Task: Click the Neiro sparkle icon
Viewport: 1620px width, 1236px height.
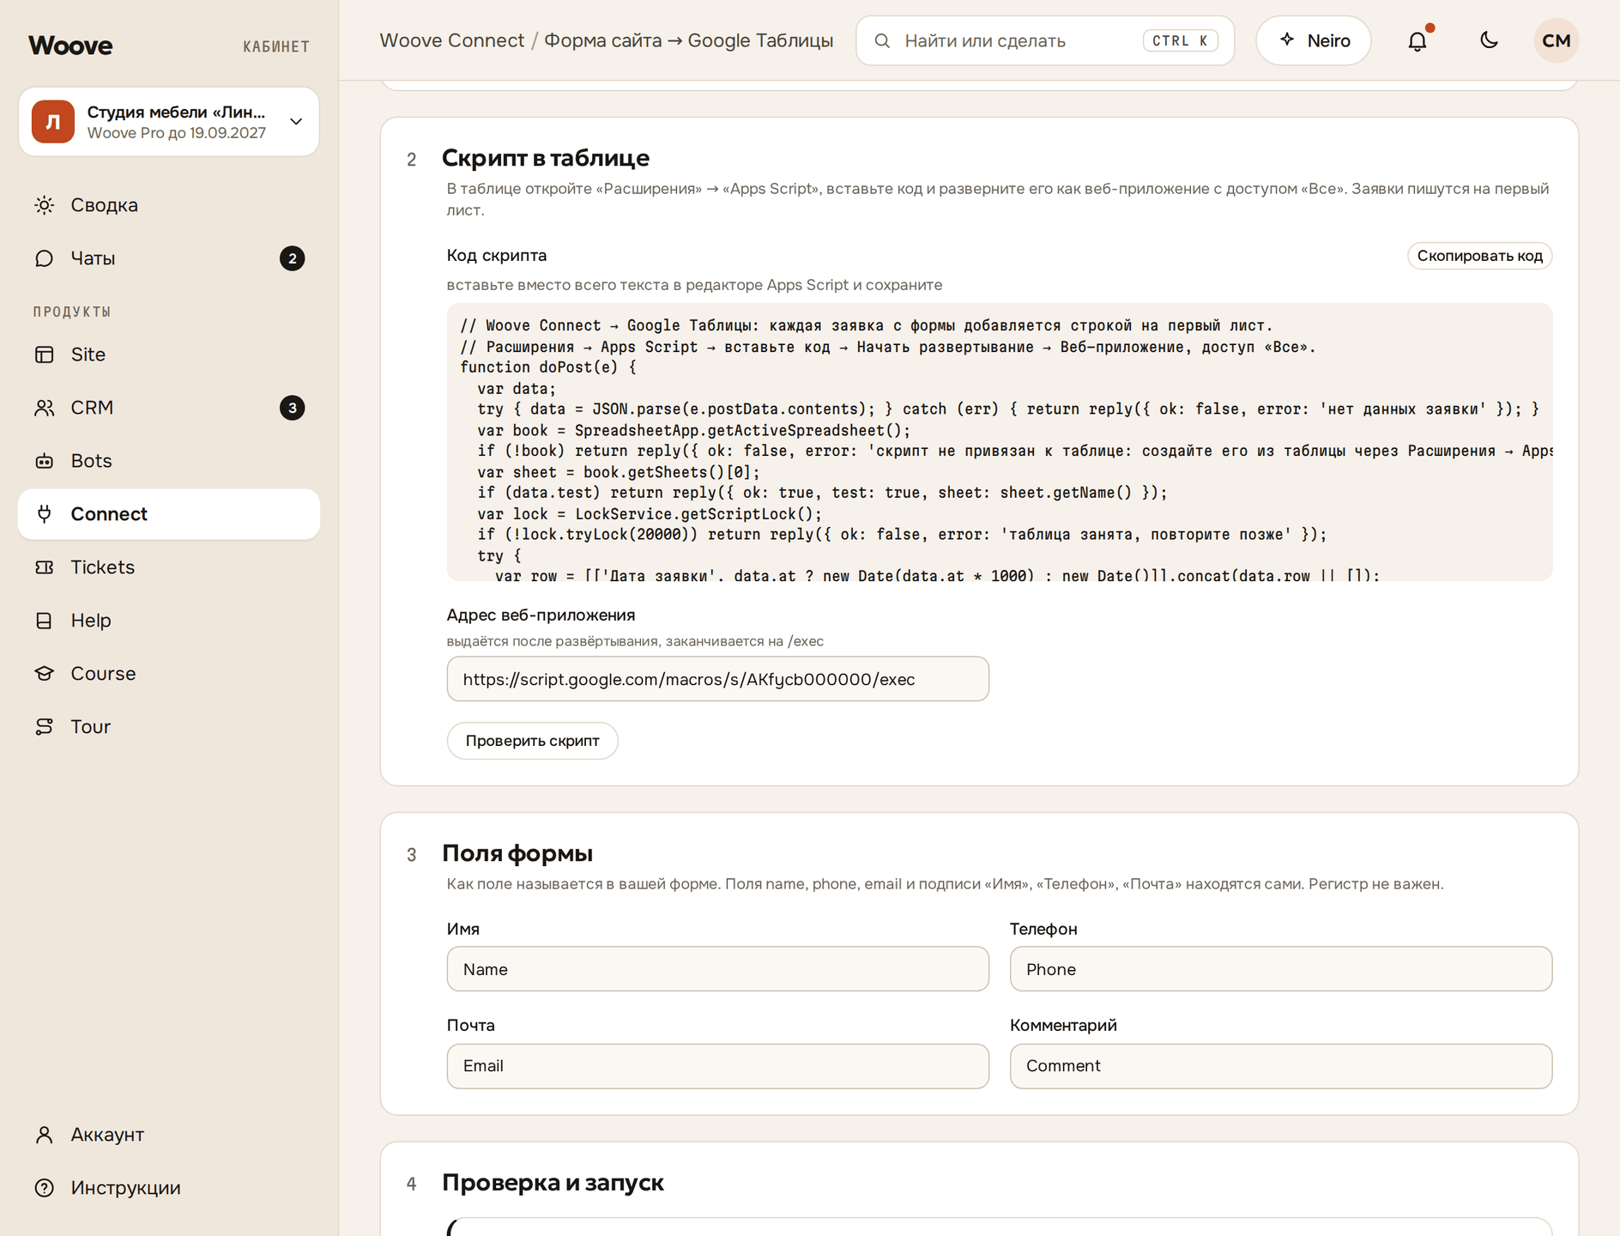Action: pyautogui.click(x=1287, y=39)
